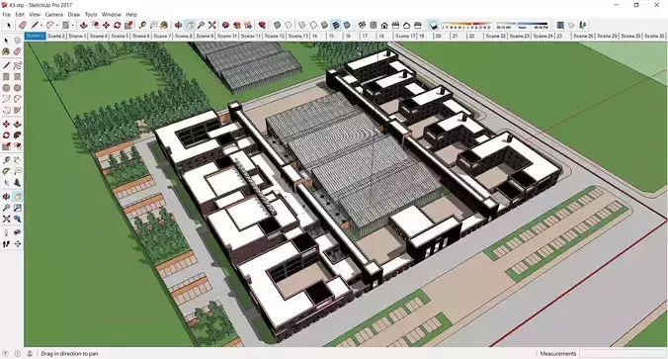Select the Walk footprints tool

6,244
